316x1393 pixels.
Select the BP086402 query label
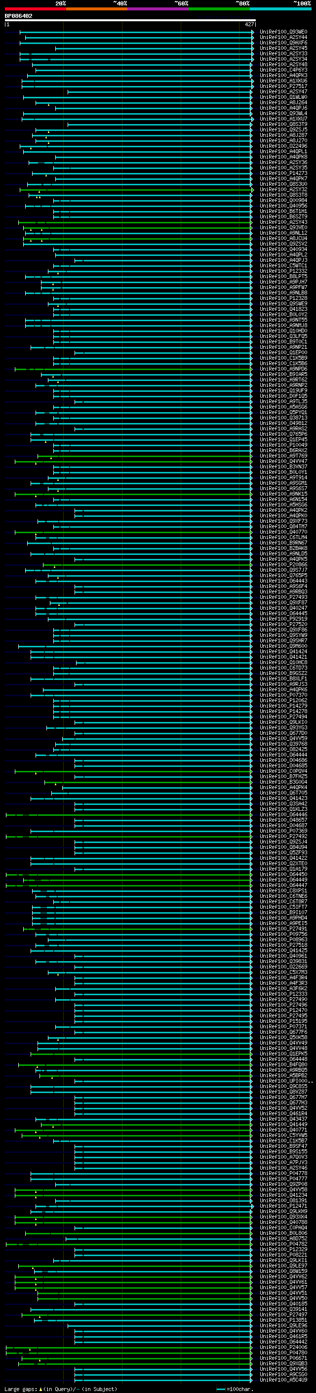click(x=18, y=16)
